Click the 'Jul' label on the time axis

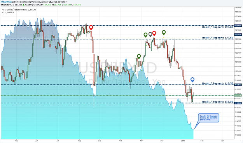pos(58,141)
